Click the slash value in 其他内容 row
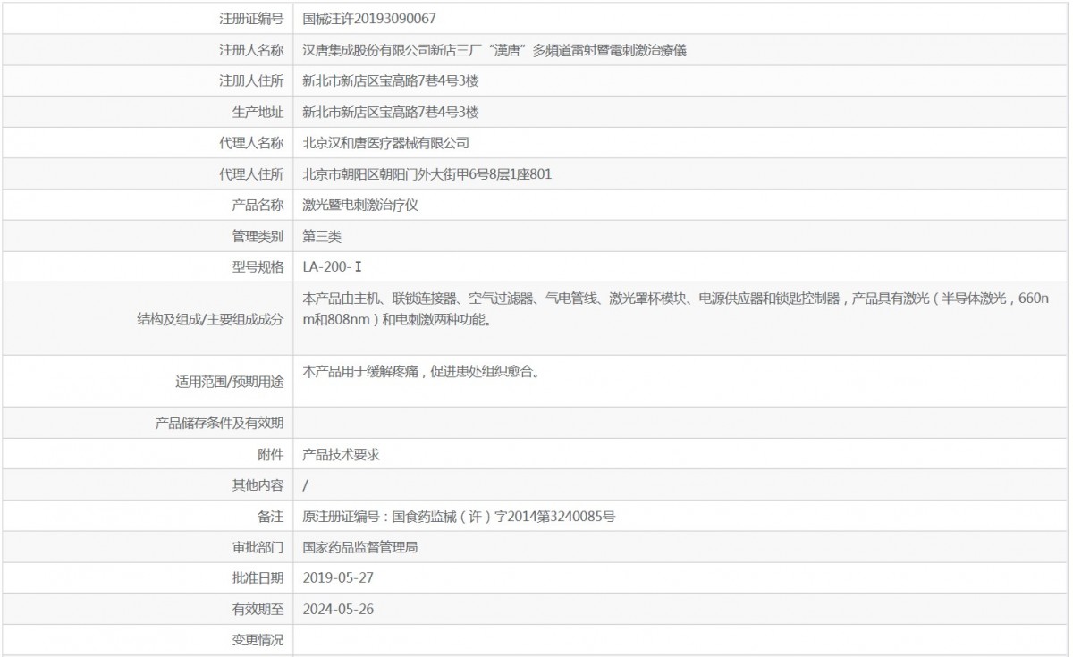This screenshot has width=1073, height=657. pyautogui.click(x=306, y=485)
